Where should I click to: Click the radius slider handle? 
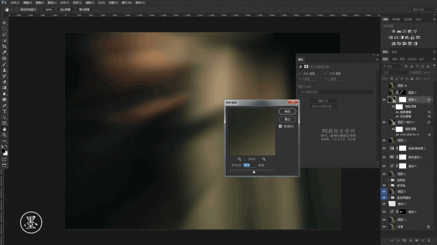[254, 172]
